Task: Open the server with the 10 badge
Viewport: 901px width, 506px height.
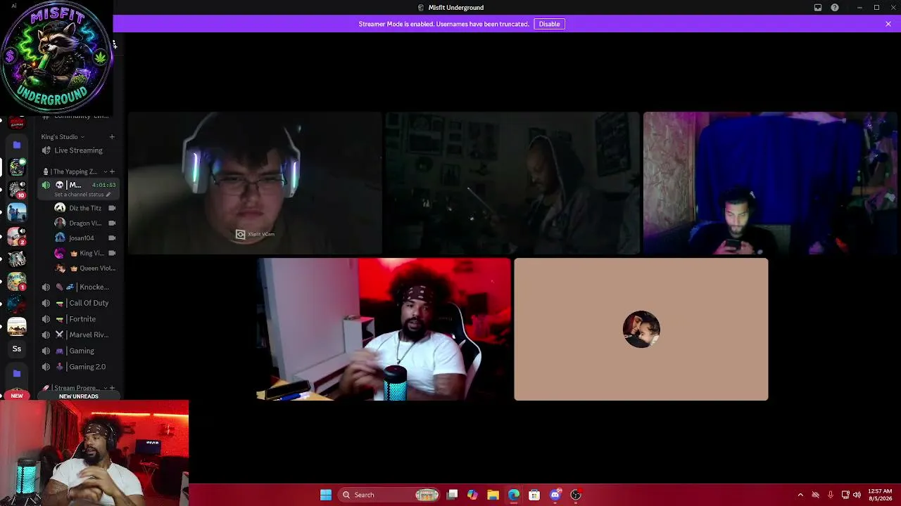Action: (17, 189)
